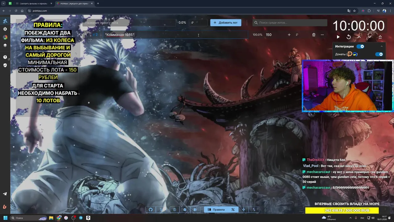Click the Boosty icon at the sidebar bottom
Viewport: 394px width, 222px height.
pyautogui.click(x=5, y=207)
